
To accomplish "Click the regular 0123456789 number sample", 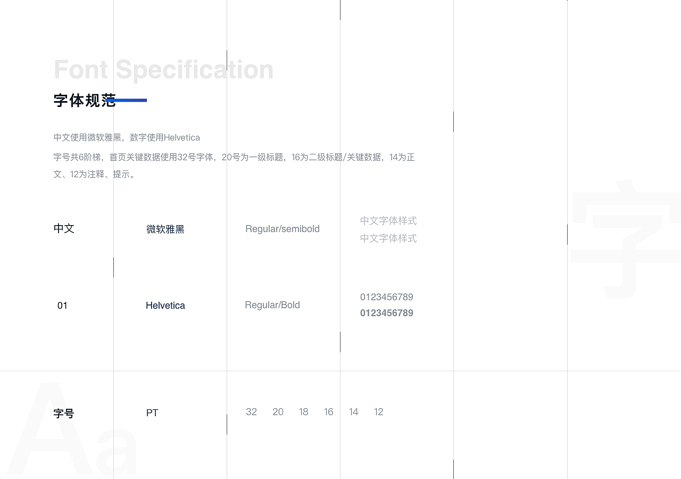I will point(387,297).
